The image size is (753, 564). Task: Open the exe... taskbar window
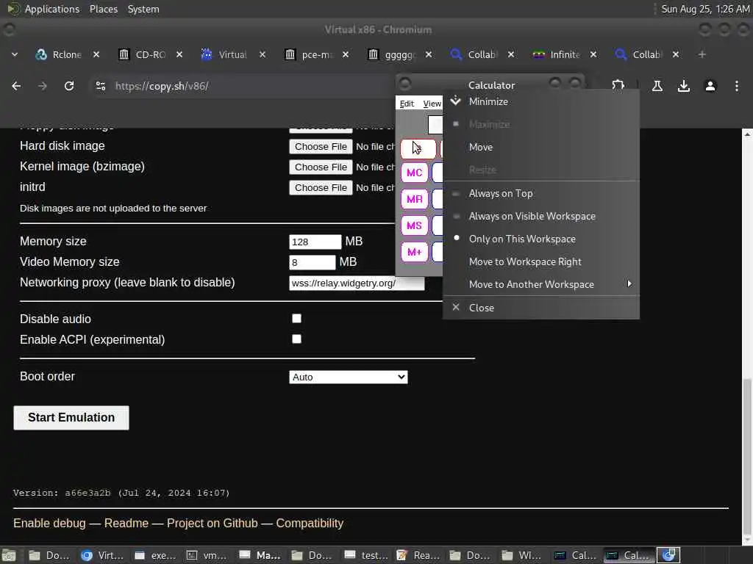(x=156, y=555)
